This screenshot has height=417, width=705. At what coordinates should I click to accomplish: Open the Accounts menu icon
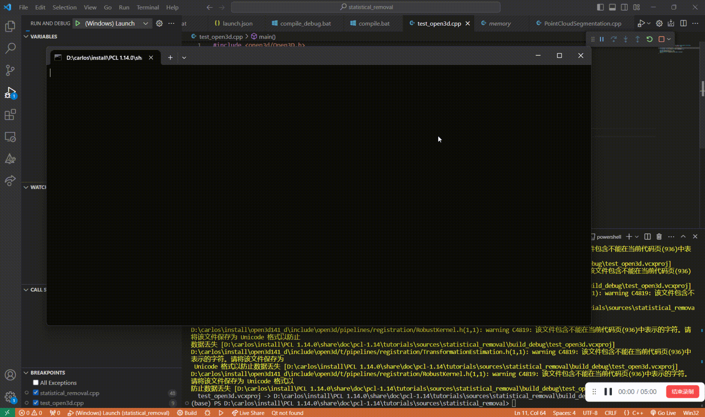10,375
